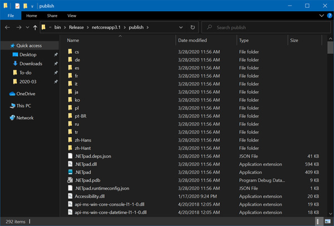Refresh the publish folder view
Image resolution: width=334 pixels, height=226 pixels.
click(193, 27)
